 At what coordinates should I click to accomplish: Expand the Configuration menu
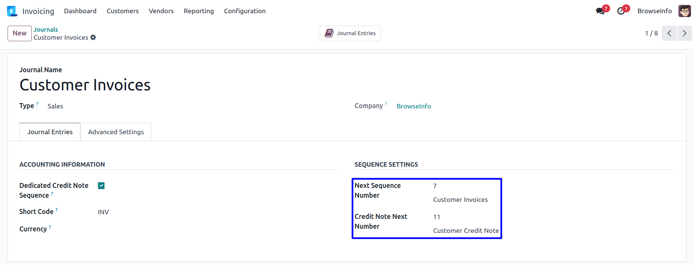[x=245, y=11]
